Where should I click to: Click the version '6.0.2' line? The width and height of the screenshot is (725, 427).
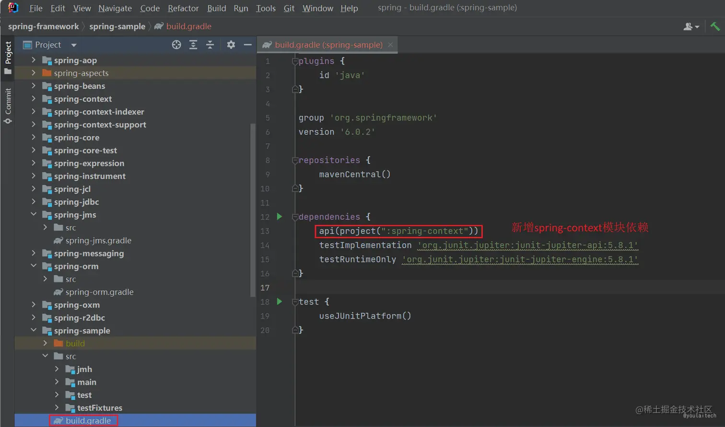coord(337,132)
